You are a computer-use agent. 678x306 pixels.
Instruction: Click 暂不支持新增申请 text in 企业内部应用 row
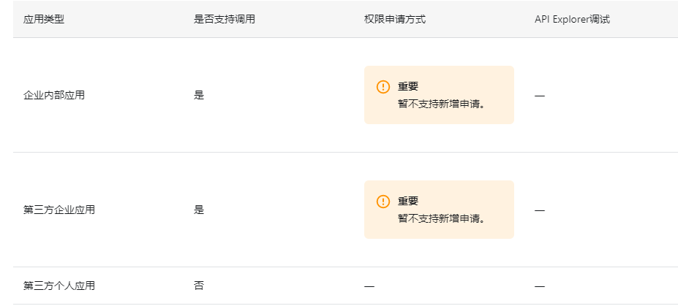pos(442,103)
